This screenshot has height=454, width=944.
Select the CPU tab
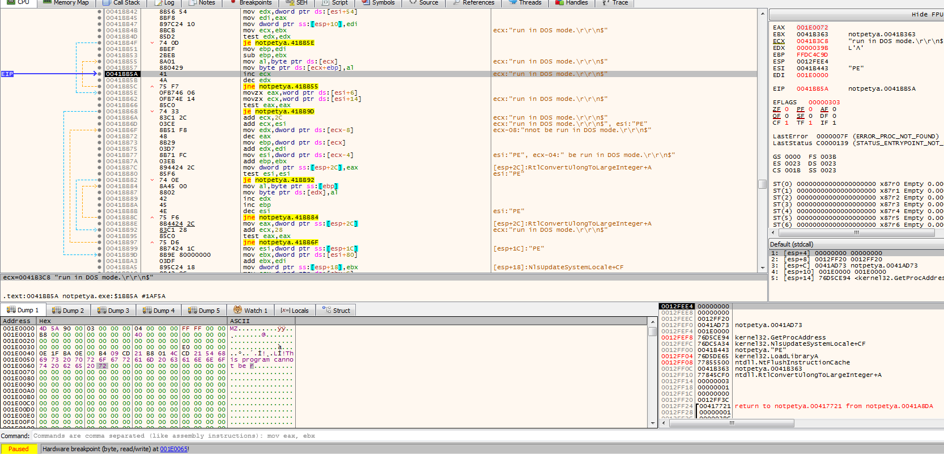coord(18,3)
